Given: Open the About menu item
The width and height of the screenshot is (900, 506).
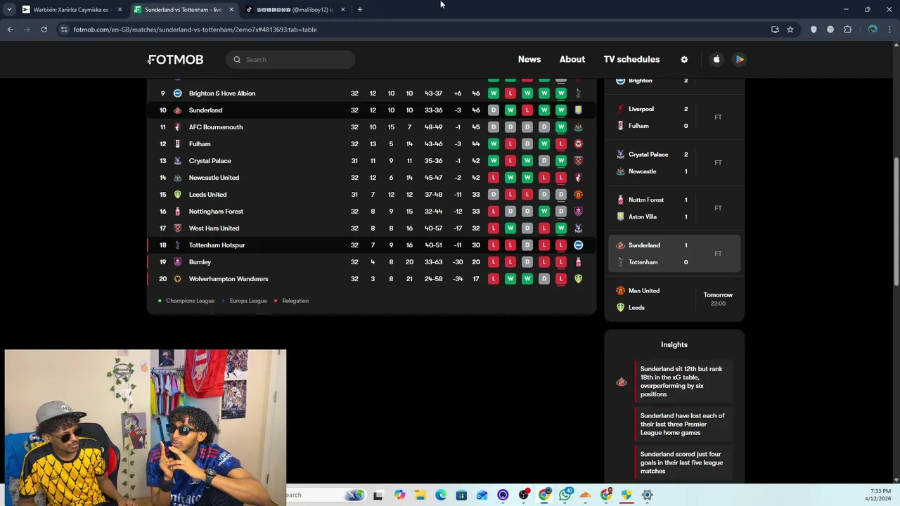Looking at the screenshot, I should pyautogui.click(x=572, y=60).
